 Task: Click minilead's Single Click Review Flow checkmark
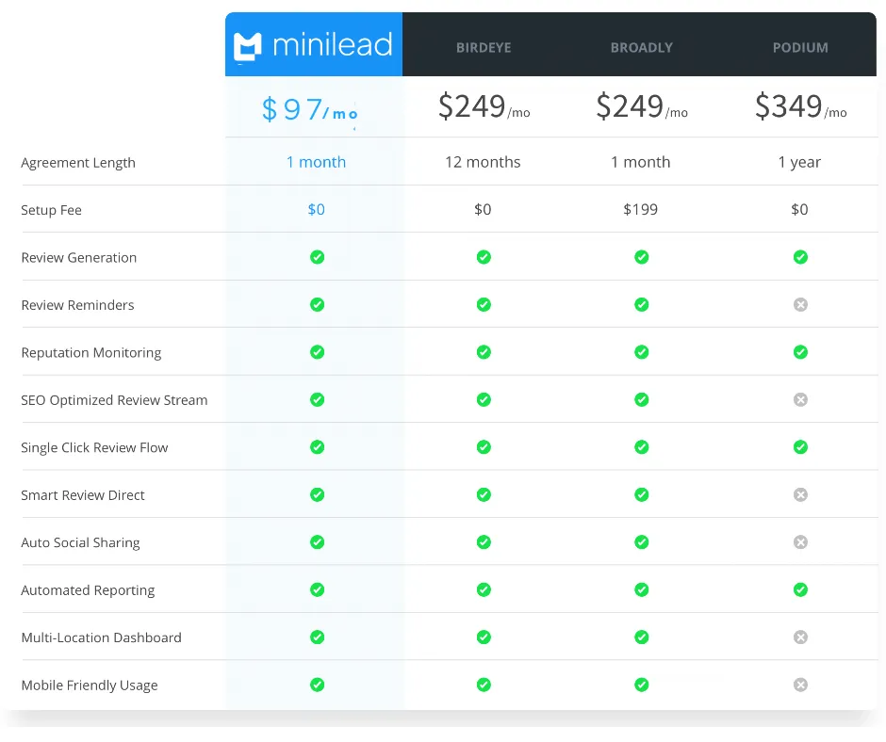click(x=317, y=446)
